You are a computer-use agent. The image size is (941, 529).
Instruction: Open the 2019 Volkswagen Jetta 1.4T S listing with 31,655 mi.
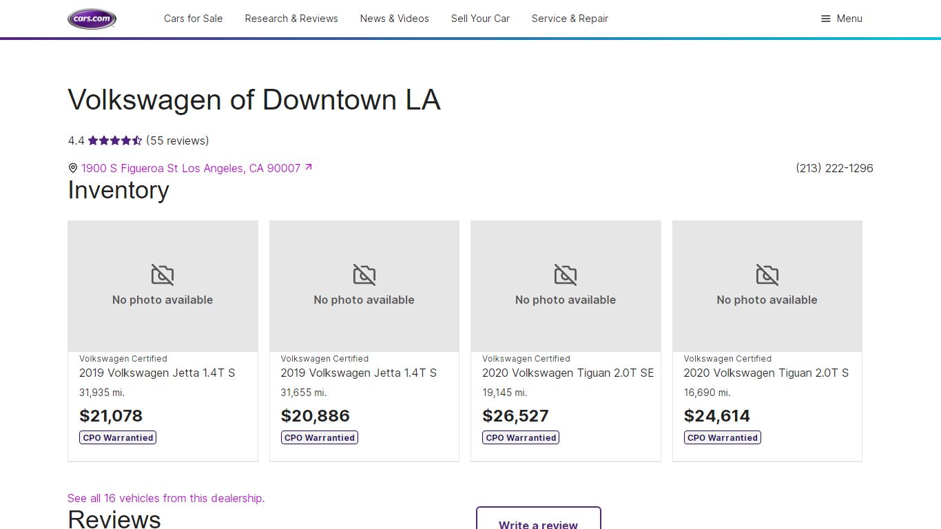click(359, 373)
